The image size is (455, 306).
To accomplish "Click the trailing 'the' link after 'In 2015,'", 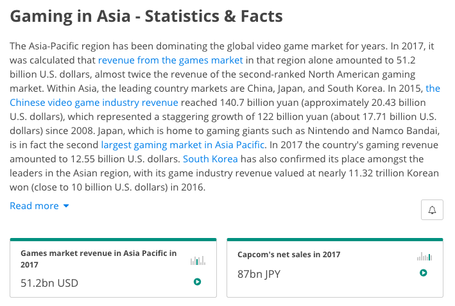I will (x=433, y=89).
